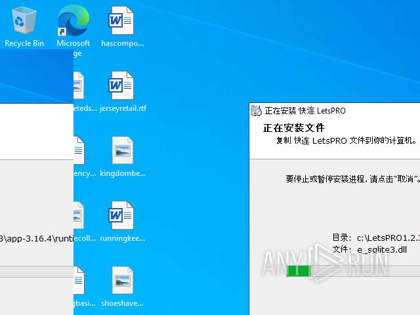The image size is (420, 315).
Task: Click the 目录 c:\LetsPRO path line
Action: [376, 238]
